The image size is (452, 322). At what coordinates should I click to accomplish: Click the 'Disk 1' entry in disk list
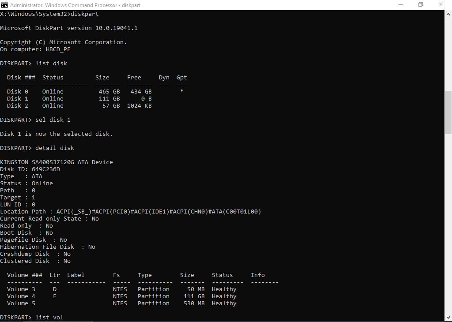pos(17,99)
